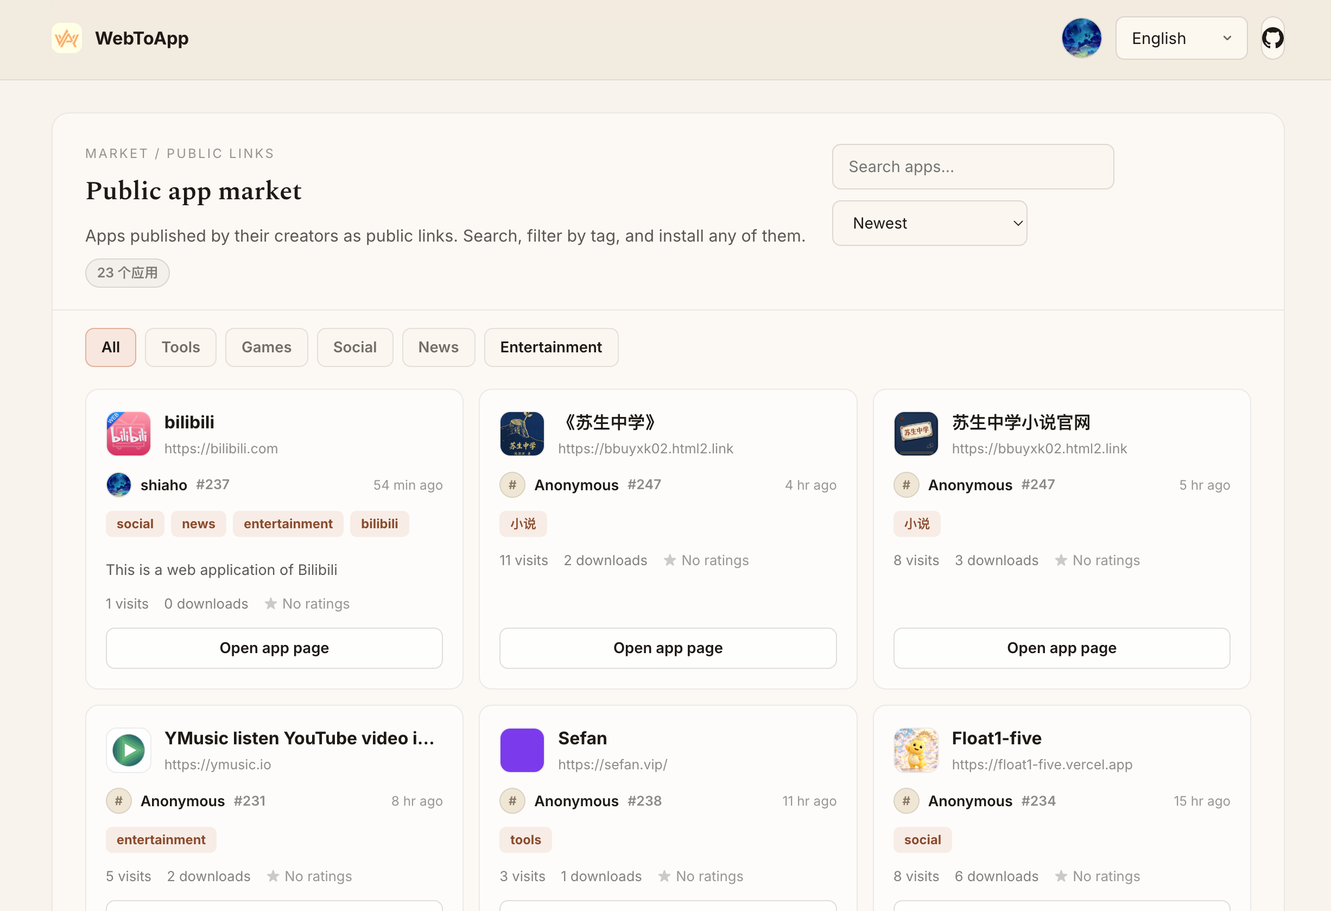Click the bilibili tag chip
Image resolution: width=1331 pixels, height=911 pixels.
pyautogui.click(x=379, y=524)
